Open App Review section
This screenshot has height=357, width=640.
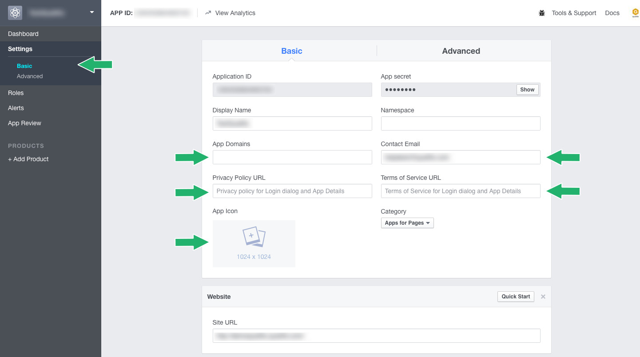(x=24, y=123)
